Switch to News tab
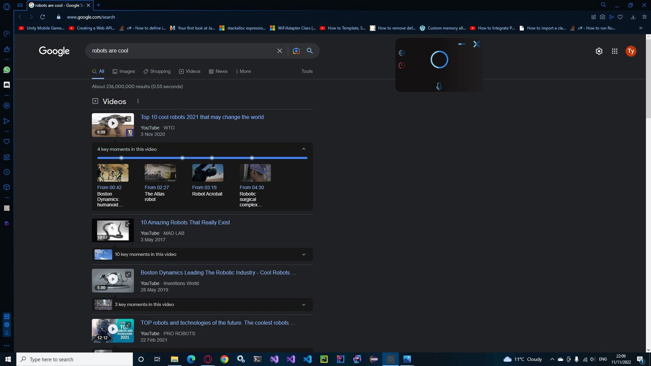Viewport: 651px width, 366px height. point(218,71)
